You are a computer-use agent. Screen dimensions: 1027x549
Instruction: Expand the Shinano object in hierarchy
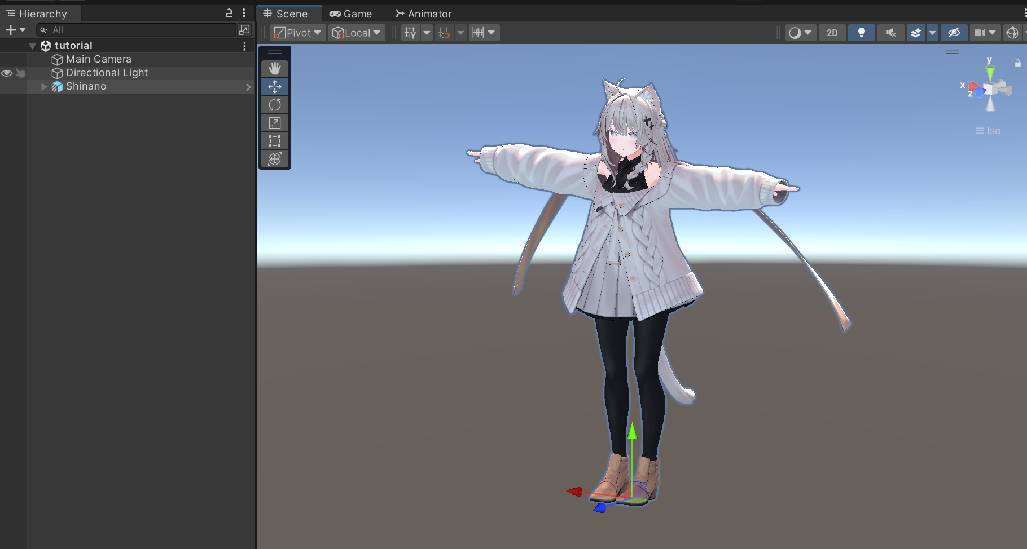click(44, 86)
